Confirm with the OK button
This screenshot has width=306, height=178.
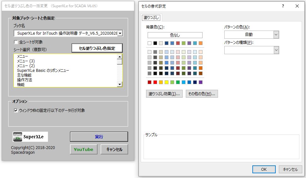(x=264, y=169)
